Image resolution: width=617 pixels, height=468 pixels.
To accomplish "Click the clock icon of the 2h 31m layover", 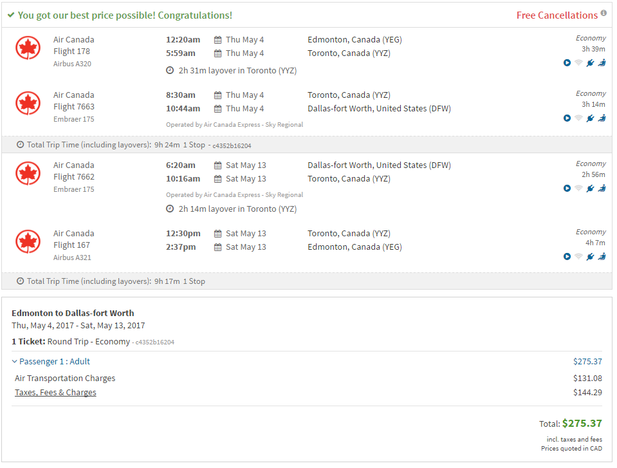I will pyautogui.click(x=170, y=70).
